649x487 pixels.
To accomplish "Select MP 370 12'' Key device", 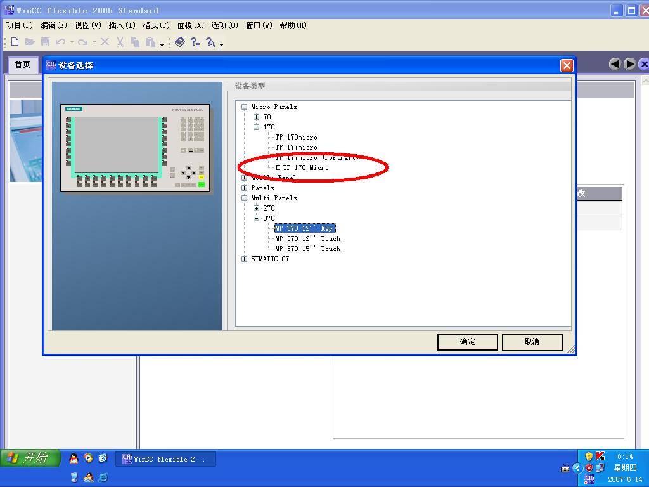I will coord(305,228).
